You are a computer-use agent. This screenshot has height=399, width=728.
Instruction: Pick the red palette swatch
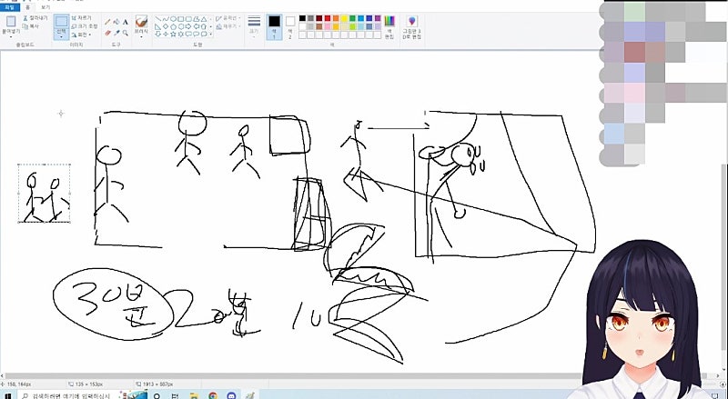point(328,18)
